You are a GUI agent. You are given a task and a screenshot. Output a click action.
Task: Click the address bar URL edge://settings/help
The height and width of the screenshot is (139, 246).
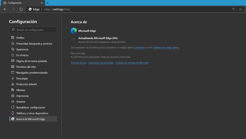[57, 9]
